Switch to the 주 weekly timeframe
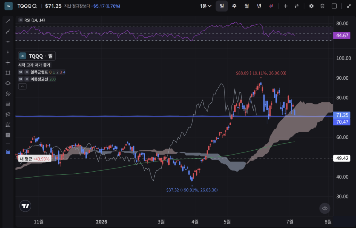Viewport: 356px width, 228px height. tap(234, 6)
